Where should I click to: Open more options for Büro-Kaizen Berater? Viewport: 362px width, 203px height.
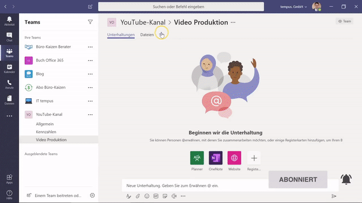tap(90, 47)
